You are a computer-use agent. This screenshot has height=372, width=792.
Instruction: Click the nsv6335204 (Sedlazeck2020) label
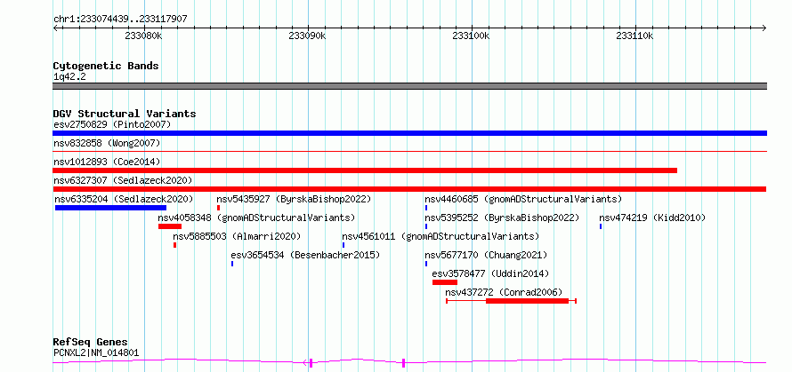coord(124,199)
